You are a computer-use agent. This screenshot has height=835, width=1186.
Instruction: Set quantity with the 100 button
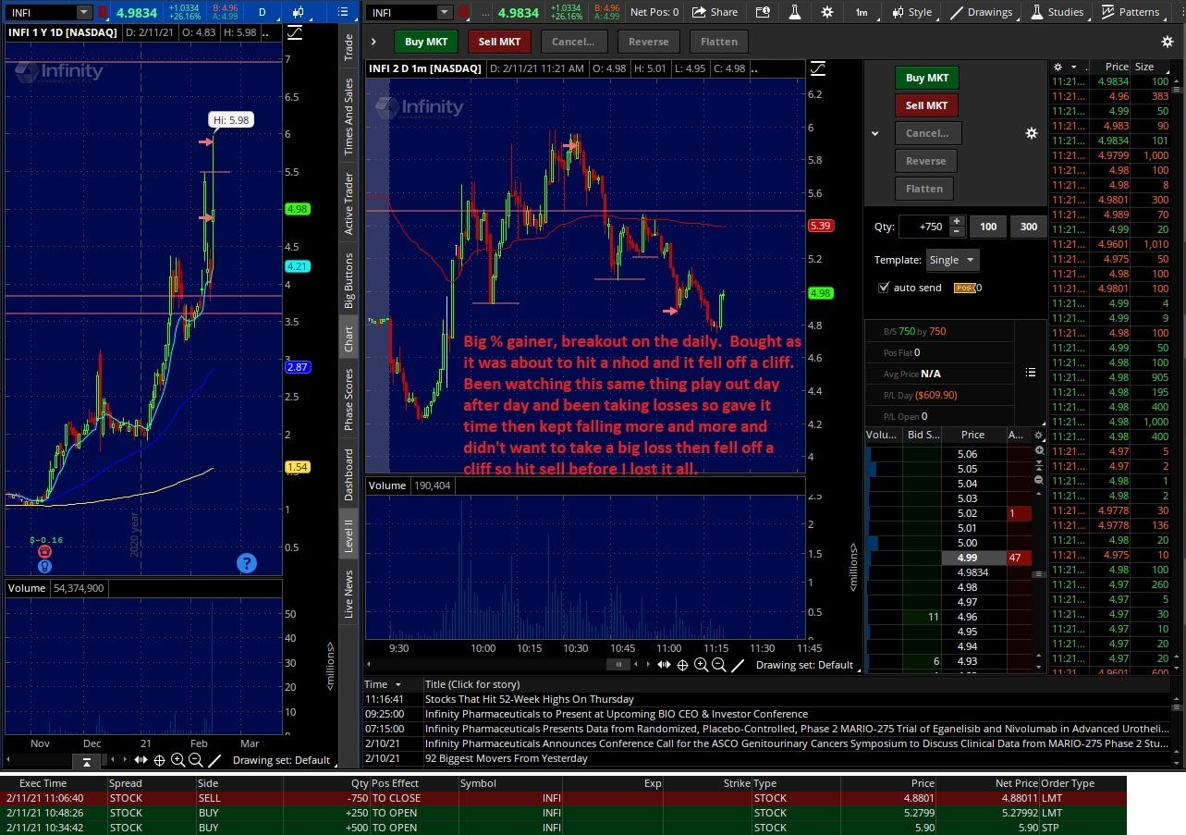[x=988, y=227]
